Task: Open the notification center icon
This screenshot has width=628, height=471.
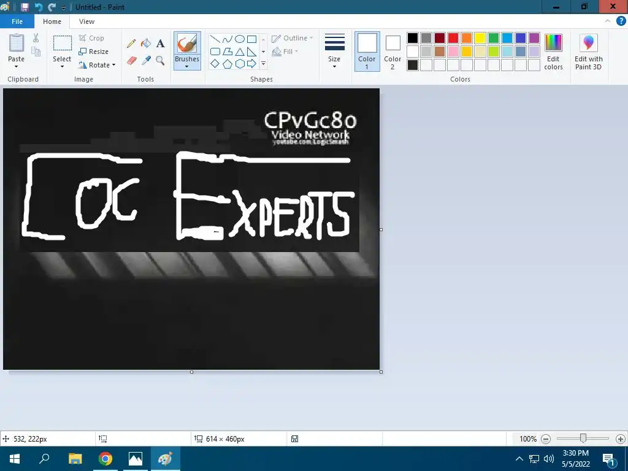Action: (x=608, y=459)
